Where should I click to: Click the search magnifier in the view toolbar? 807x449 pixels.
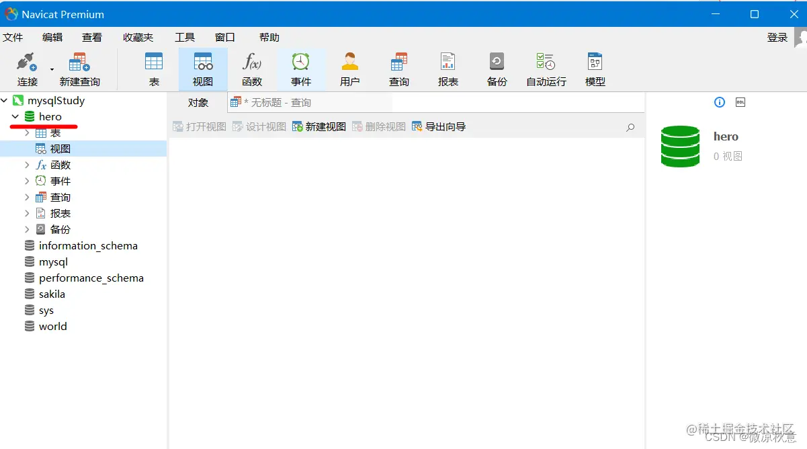(630, 126)
